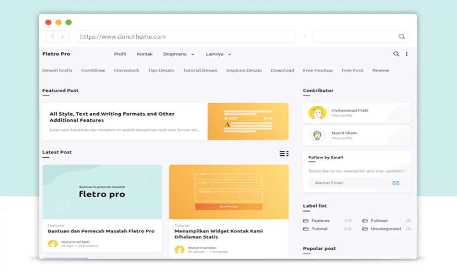This screenshot has width=457, height=274.
Task: Visit the Download category
Action: click(282, 70)
